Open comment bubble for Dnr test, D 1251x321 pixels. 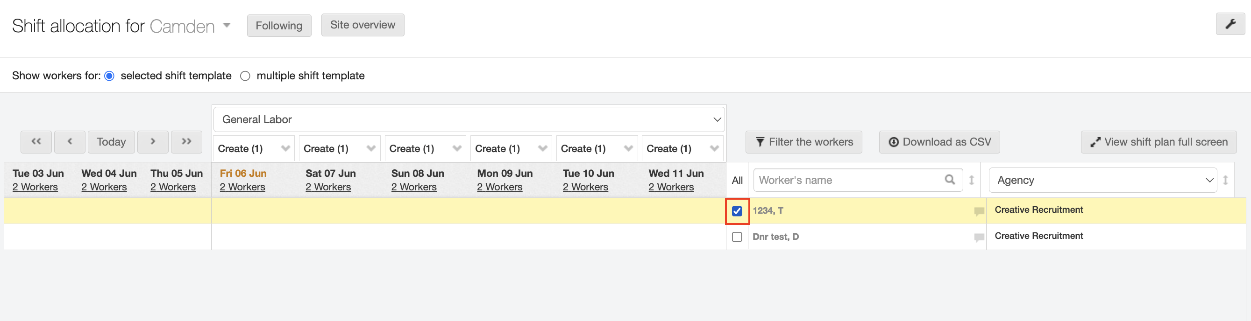pos(979,237)
